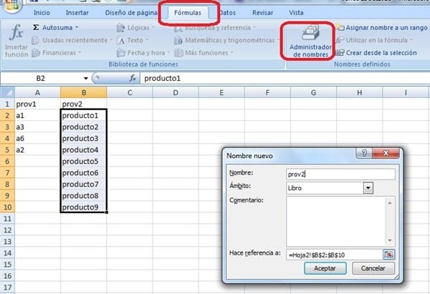Click cell containing a2
Screen dimensions: 430x294
pos(37,150)
